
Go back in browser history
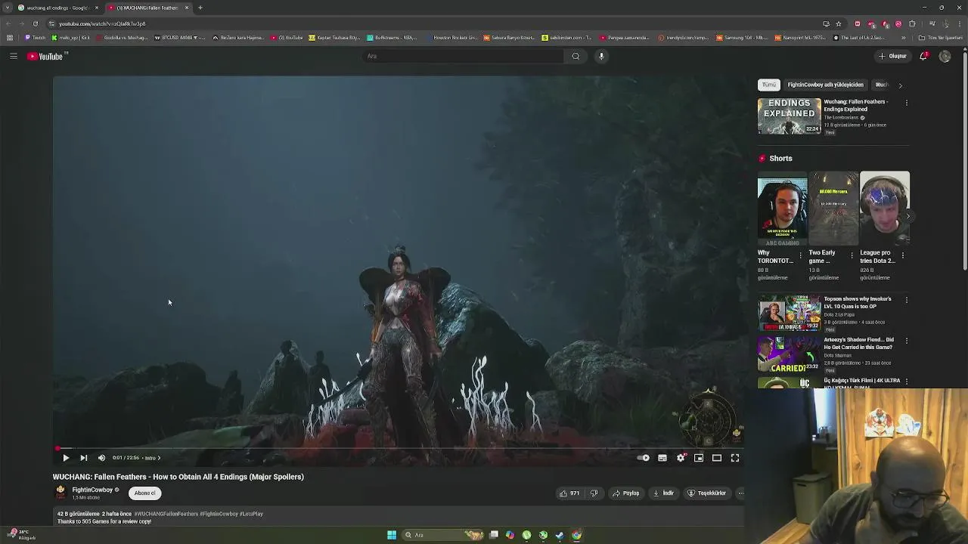click(8, 23)
